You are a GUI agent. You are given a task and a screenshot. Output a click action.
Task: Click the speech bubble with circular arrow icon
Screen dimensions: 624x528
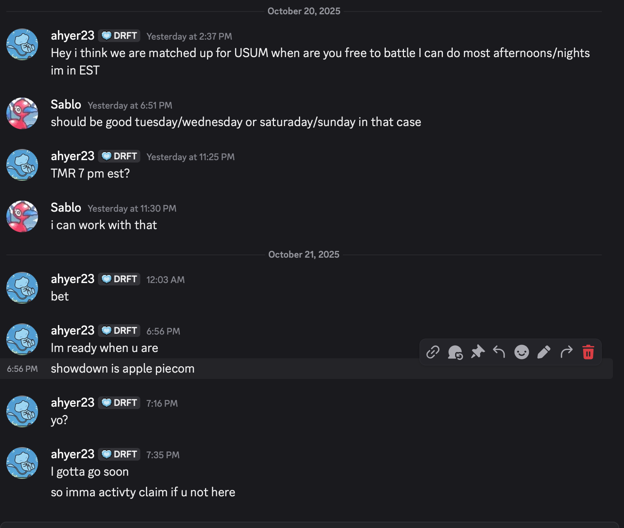pos(455,352)
